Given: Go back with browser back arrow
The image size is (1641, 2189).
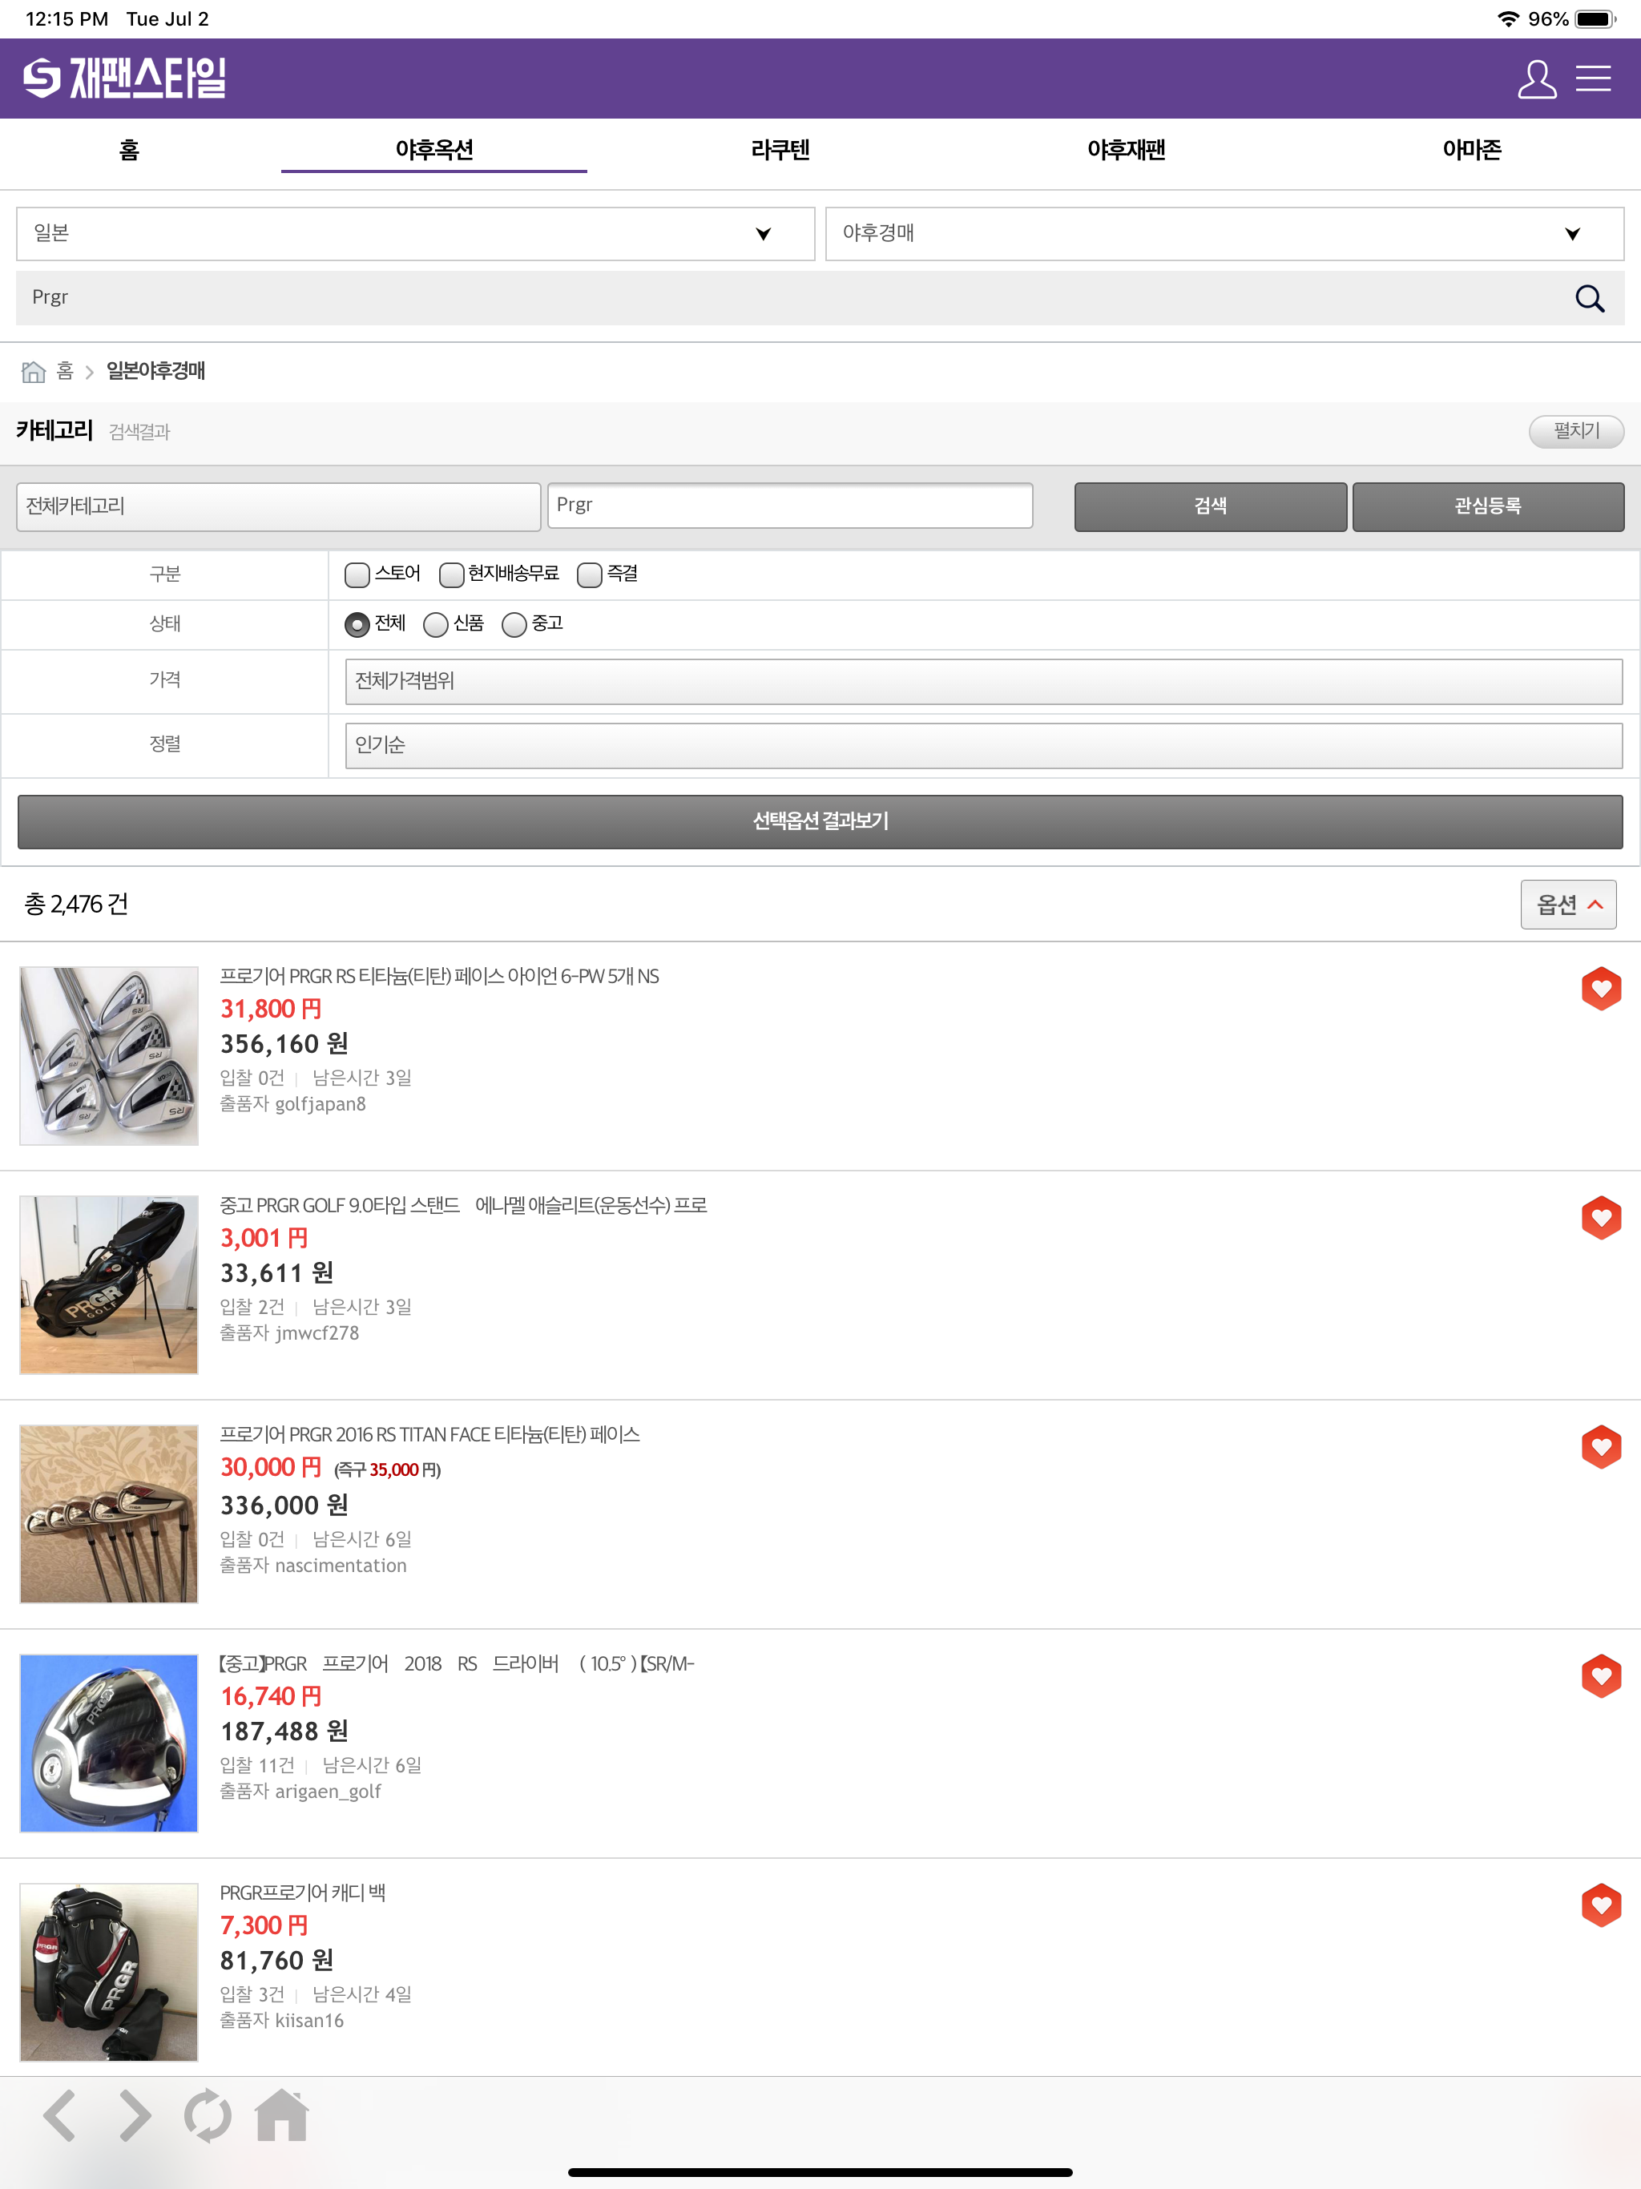Looking at the screenshot, I should 60,2116.
